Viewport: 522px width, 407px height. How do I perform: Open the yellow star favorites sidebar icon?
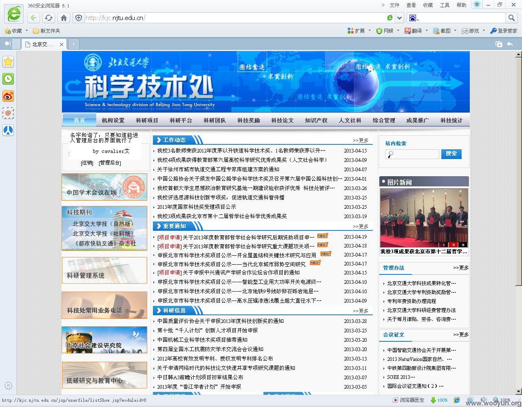click(x=8, y=62)
